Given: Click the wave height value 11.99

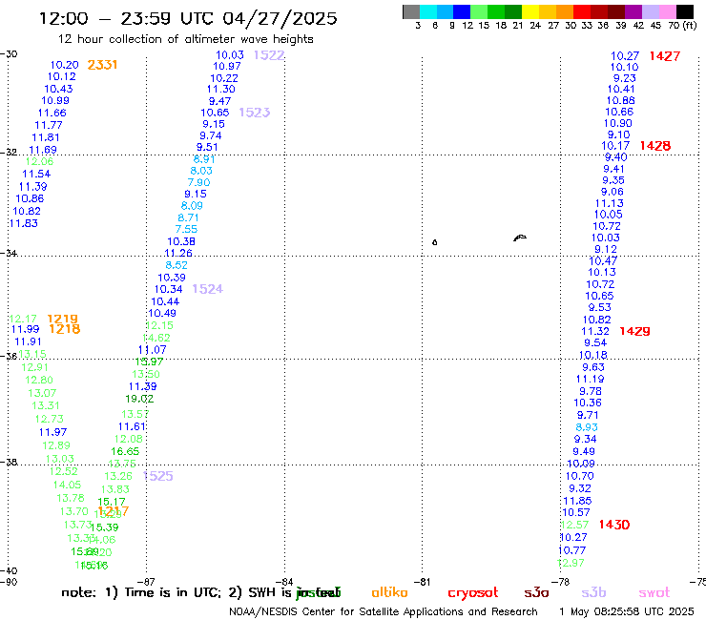Looking at the screenshot, I should click(x=25, y=329).
